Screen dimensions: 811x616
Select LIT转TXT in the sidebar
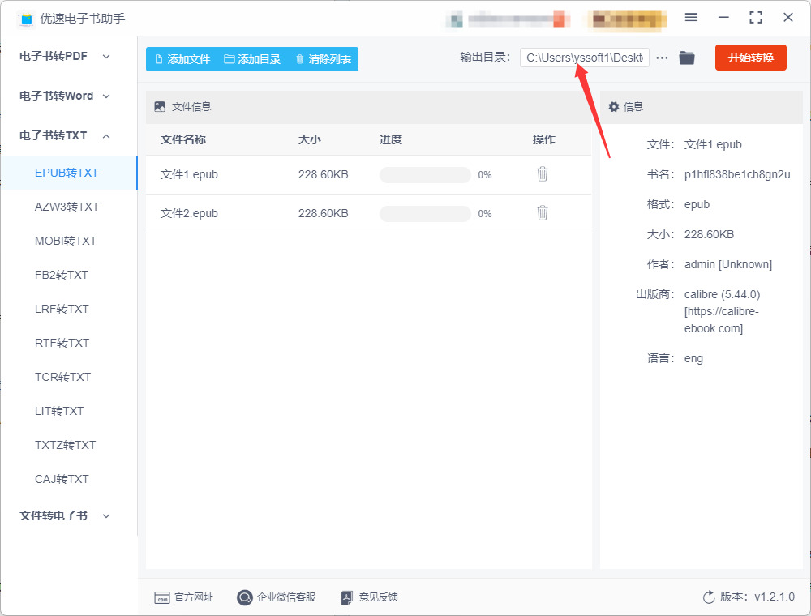69,412
